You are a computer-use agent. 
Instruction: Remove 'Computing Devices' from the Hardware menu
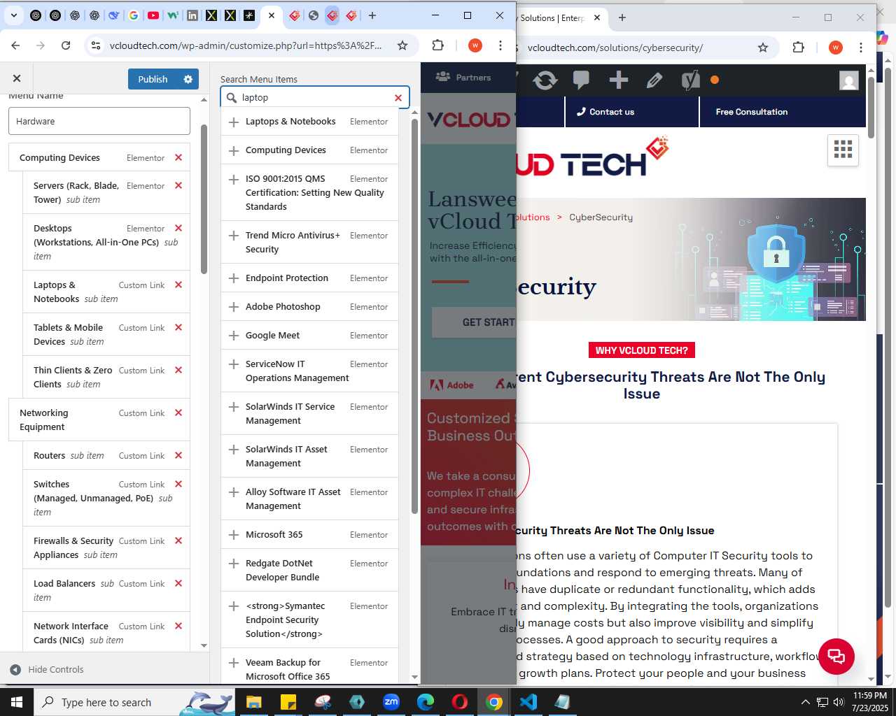tap(178, 158)
